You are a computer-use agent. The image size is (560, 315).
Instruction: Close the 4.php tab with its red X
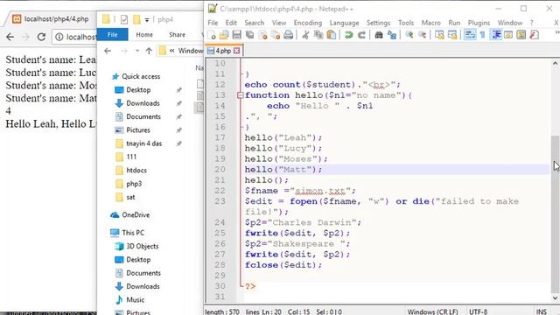236,51
